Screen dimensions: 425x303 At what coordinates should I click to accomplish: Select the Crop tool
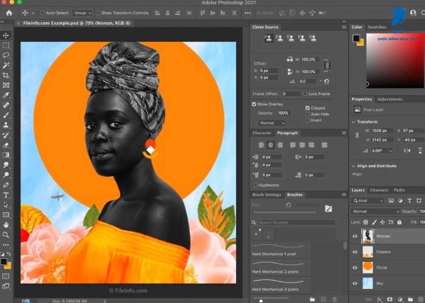click(x=5, y=75)
